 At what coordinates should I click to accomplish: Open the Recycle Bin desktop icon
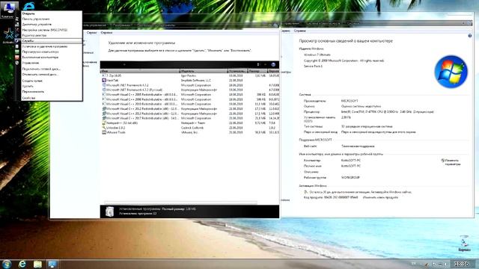coord(464,244)
